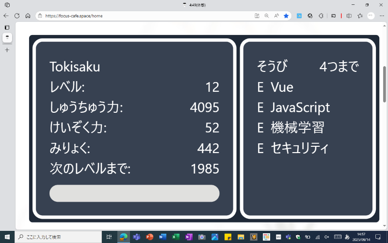Image resolution: width=388 pixels, height=243 pixels.
Task: Select the equipped セキュリティ item
Action: pos(293,148)
